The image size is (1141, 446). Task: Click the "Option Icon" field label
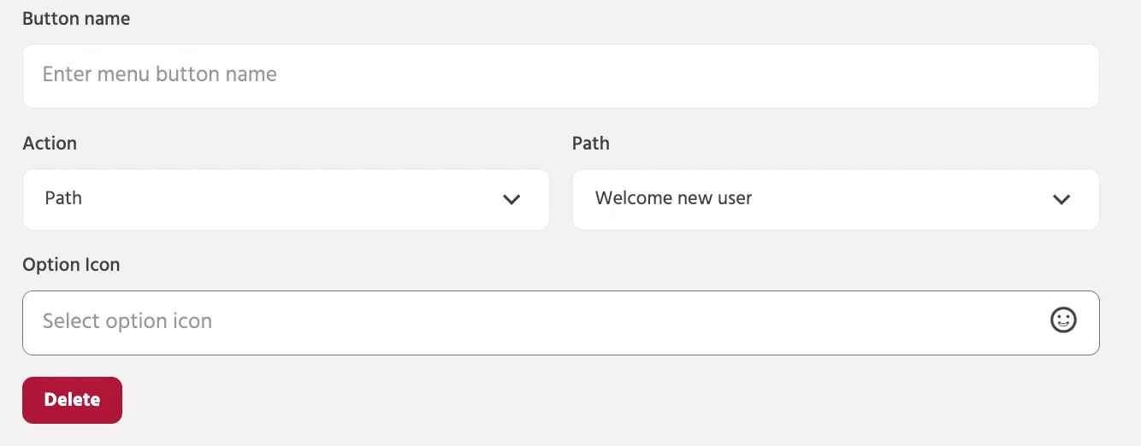coord(71,265)
